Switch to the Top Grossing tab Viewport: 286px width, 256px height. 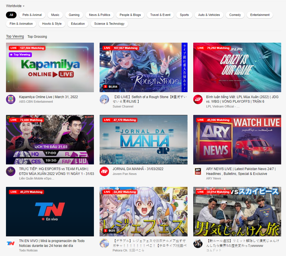(x=37, y=37)
